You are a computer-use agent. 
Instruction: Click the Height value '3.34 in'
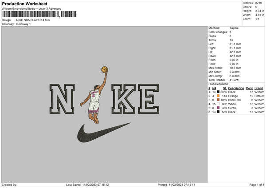pos(259,11)
